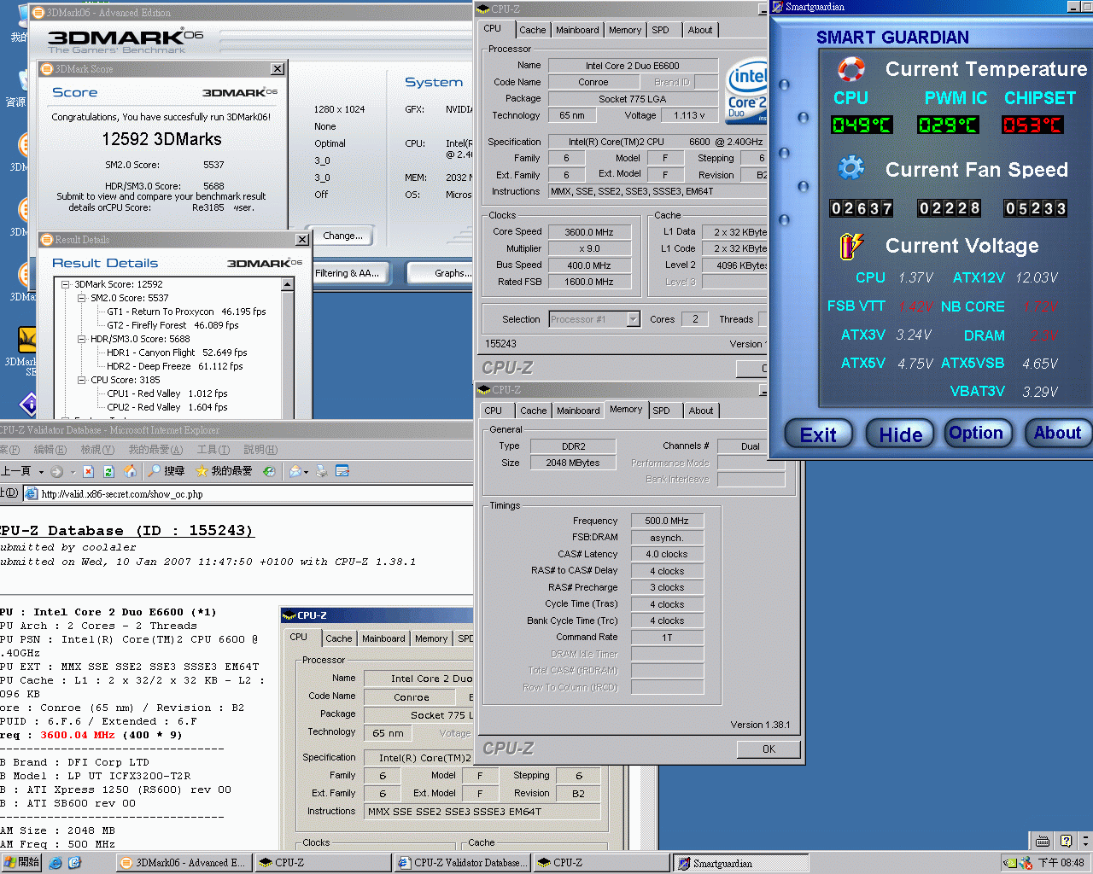
Task: Collapse the HDR/SM3.0 Score: 5688 node
Action: point(82,339)
